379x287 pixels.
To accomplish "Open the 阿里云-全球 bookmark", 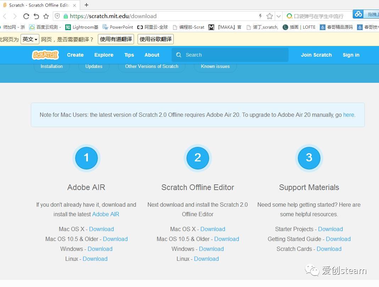I will coord(152,27).
